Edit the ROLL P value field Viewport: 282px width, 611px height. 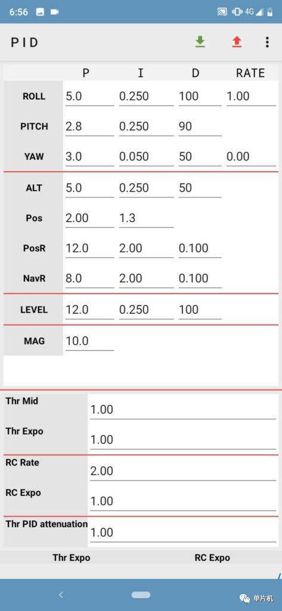89,96
